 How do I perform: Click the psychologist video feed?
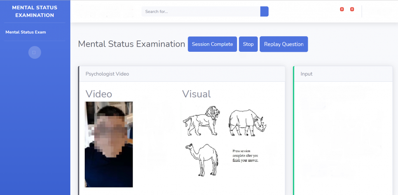[x=109, y=144]
